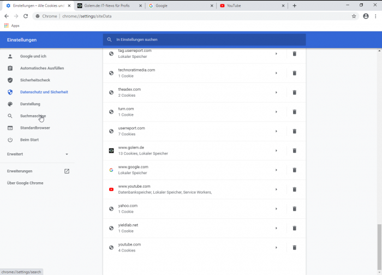Viewport: 382px width, 275px height.
Task: Close the Golem.de tab
Action: point(141,5)
